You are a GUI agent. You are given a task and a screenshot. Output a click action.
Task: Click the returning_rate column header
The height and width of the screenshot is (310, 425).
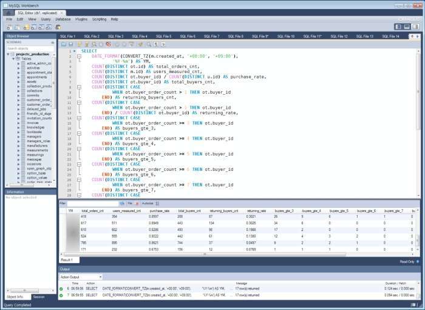pos(255,210)
